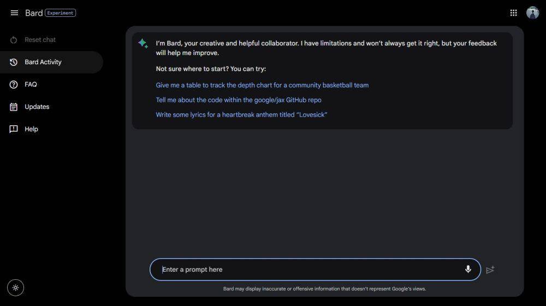
Task: Open the account profile avatar
Action: (x=532, y=13)
